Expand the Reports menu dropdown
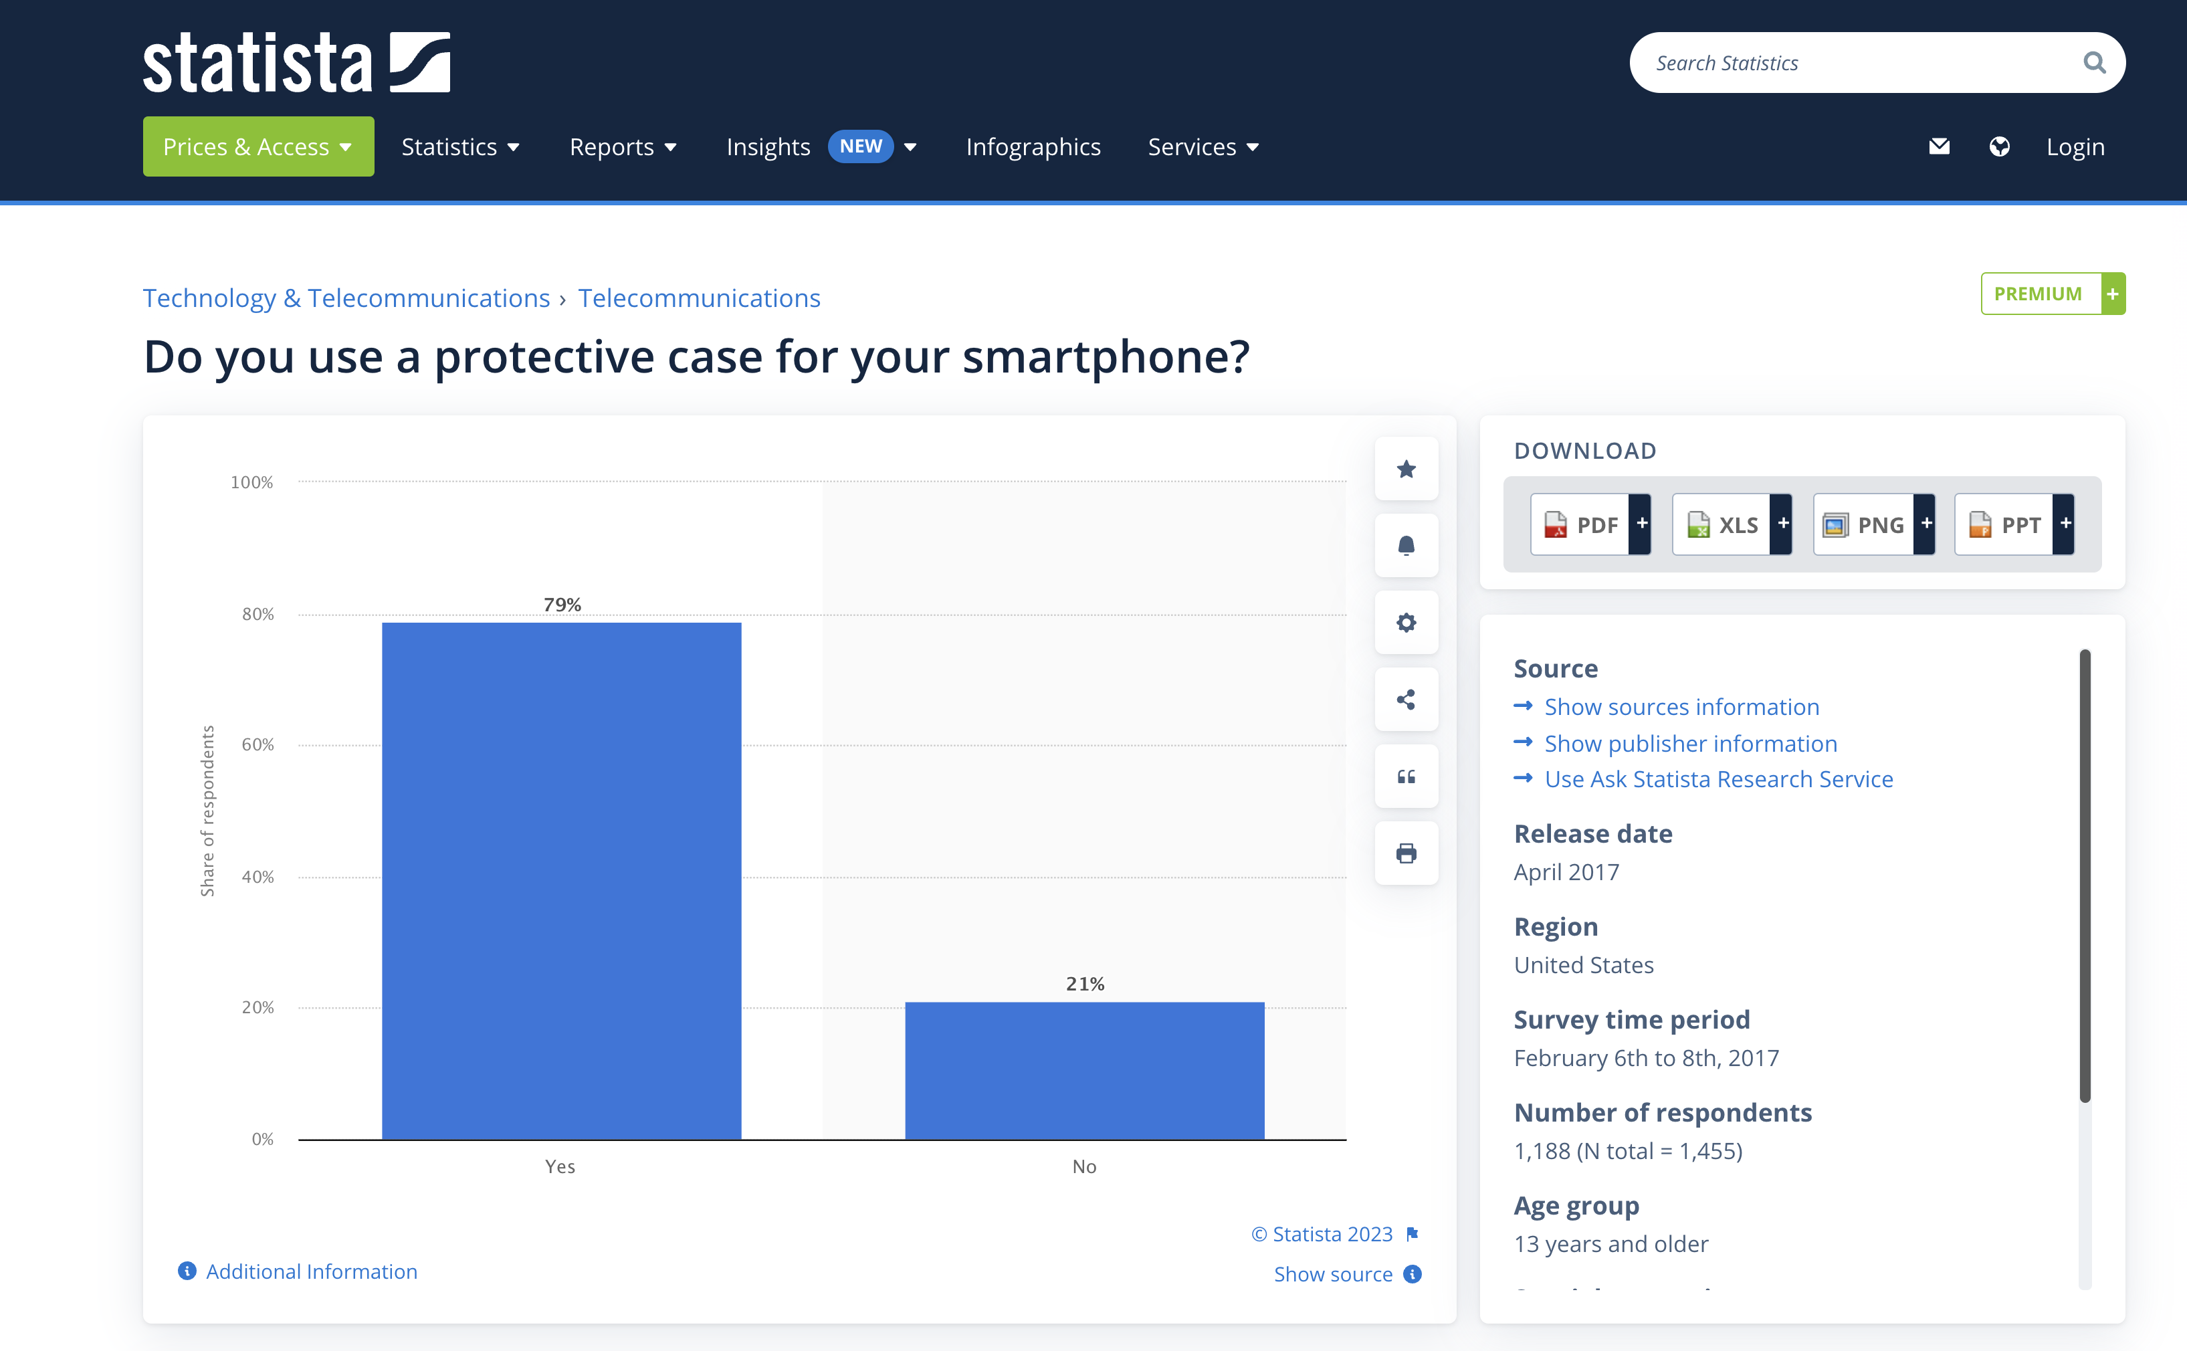Viewport: 2187px width, 1351px height. coord(623,146)
